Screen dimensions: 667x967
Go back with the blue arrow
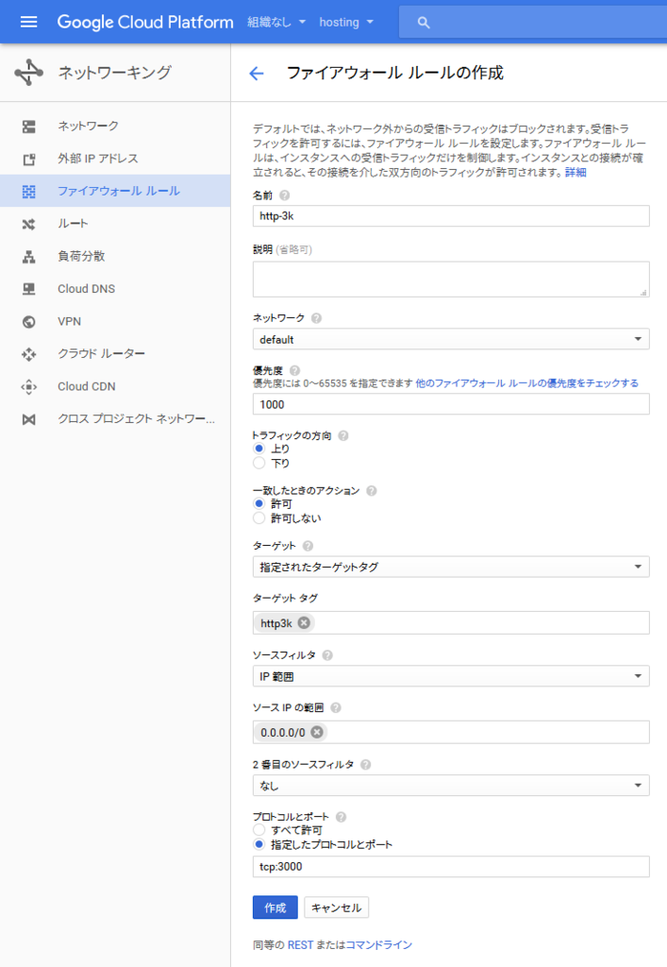(257, 74)
